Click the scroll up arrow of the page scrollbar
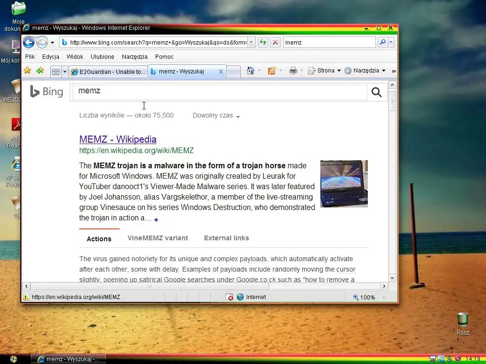This screenshot has height=364, width=486. point(392,85)
